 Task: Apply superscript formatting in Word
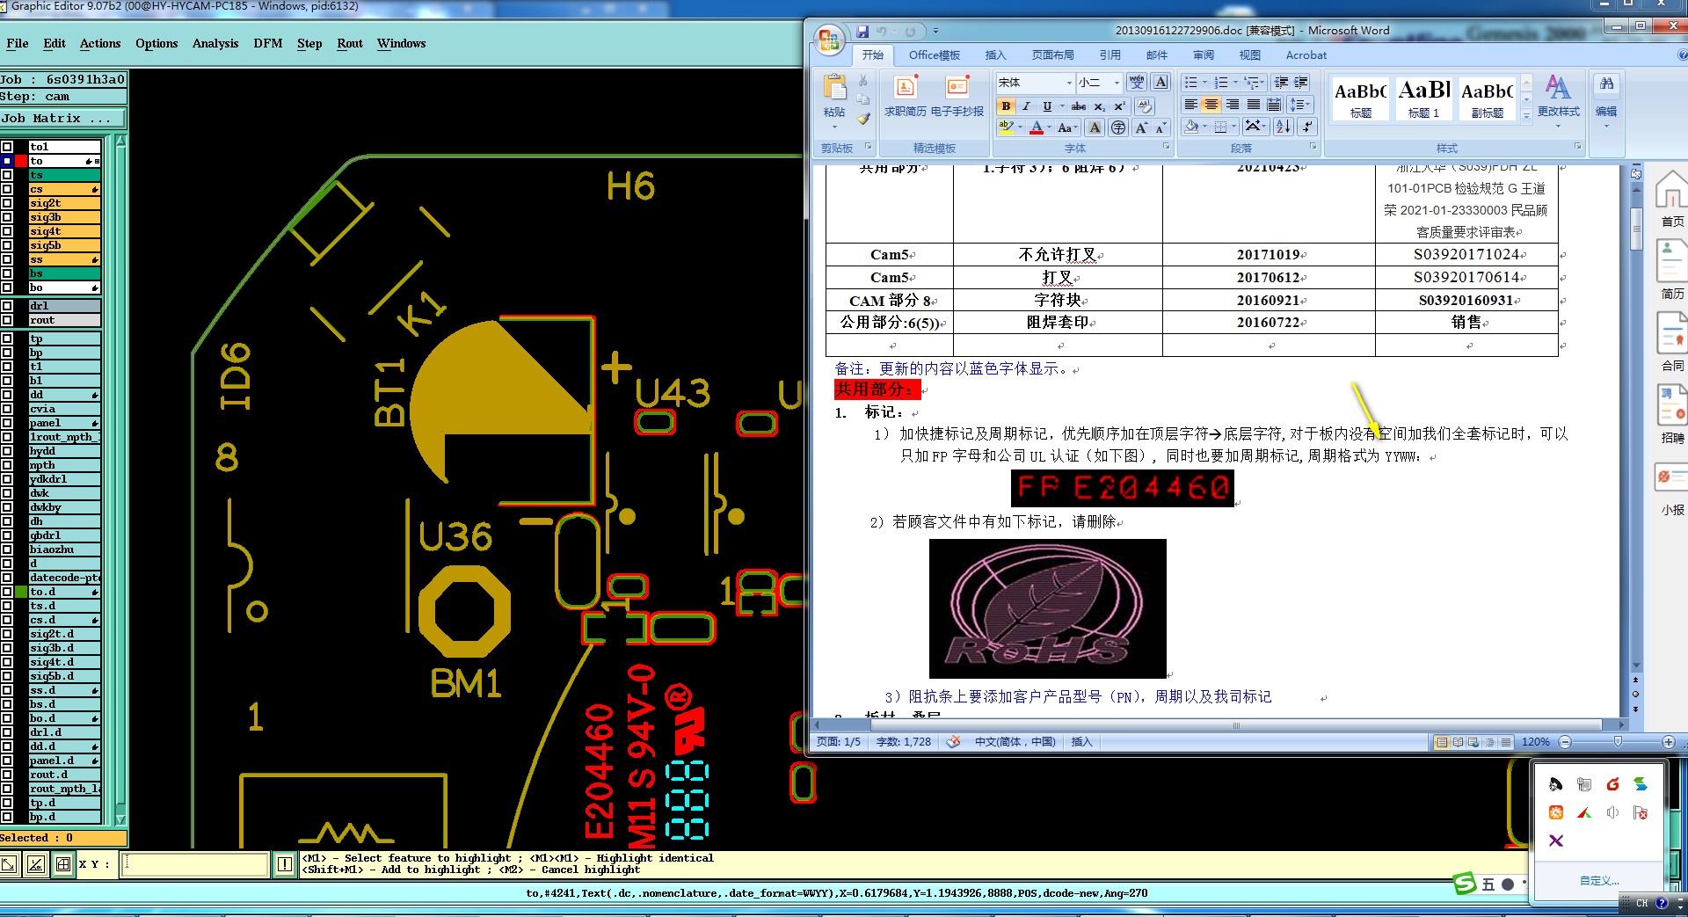pyautogui.click(x=1119, y=106)
